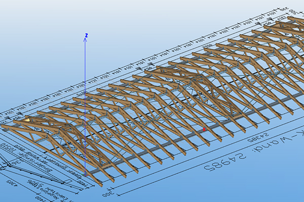Click empty blue background in the bottom-right corner
The image size is (304, 202).
[x=284, y=187]
